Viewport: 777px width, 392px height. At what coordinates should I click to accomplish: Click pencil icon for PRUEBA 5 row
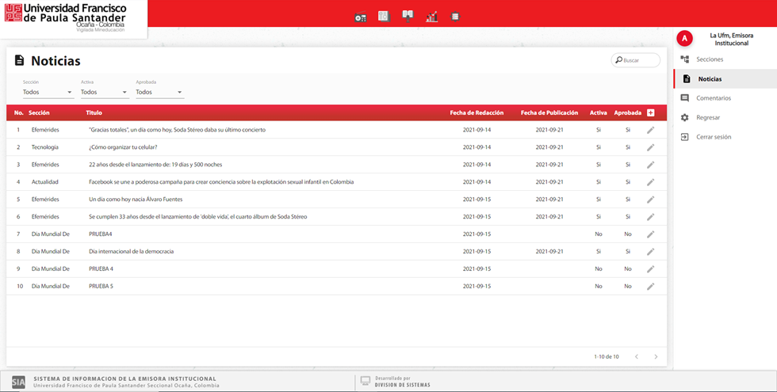(x=651, y=286)
